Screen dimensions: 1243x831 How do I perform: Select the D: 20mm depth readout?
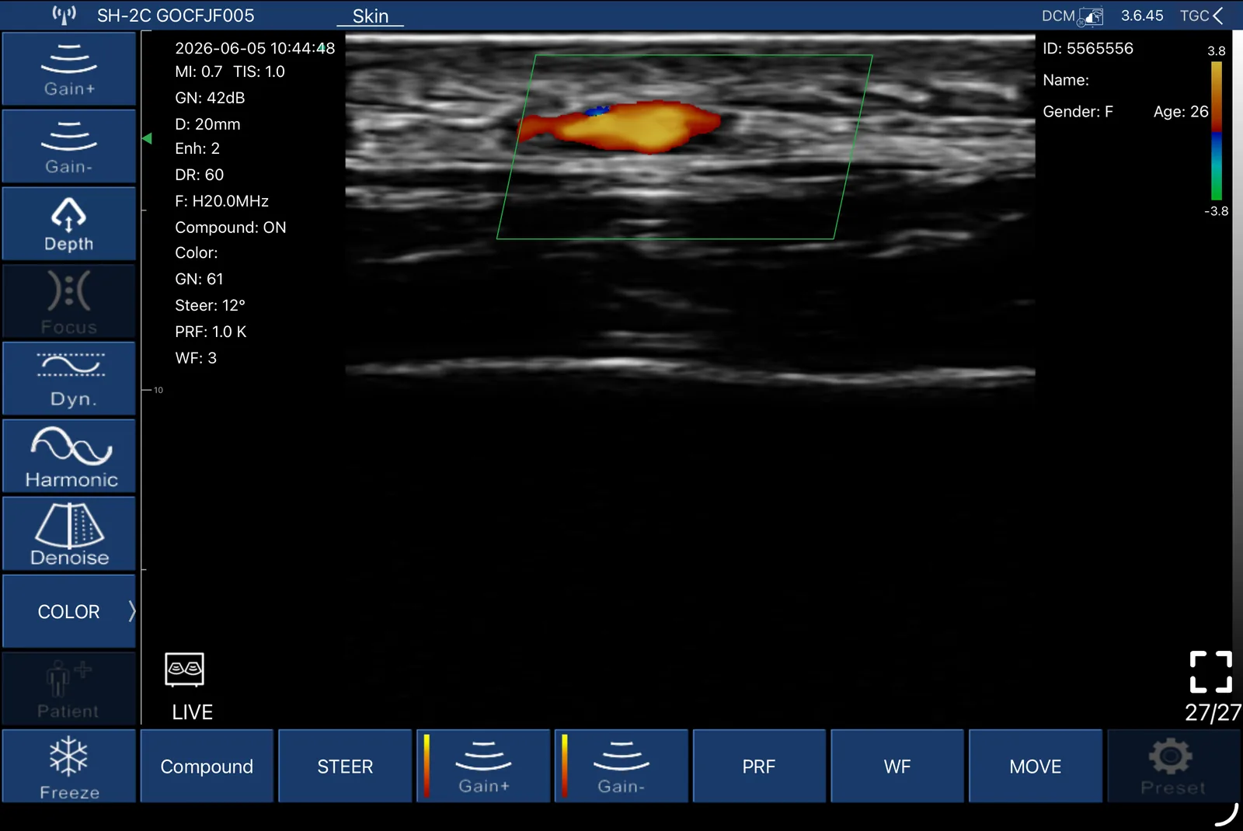pyautogui.click(x=207, y=124)
